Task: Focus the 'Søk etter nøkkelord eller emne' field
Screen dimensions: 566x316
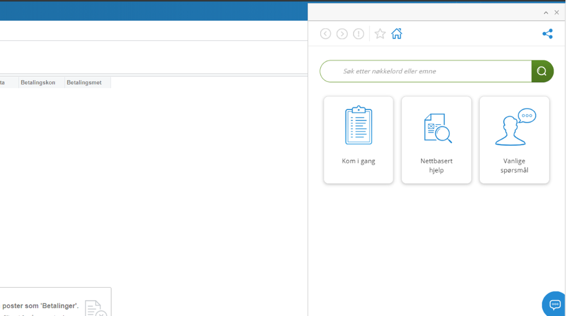Action: (425, 71)
